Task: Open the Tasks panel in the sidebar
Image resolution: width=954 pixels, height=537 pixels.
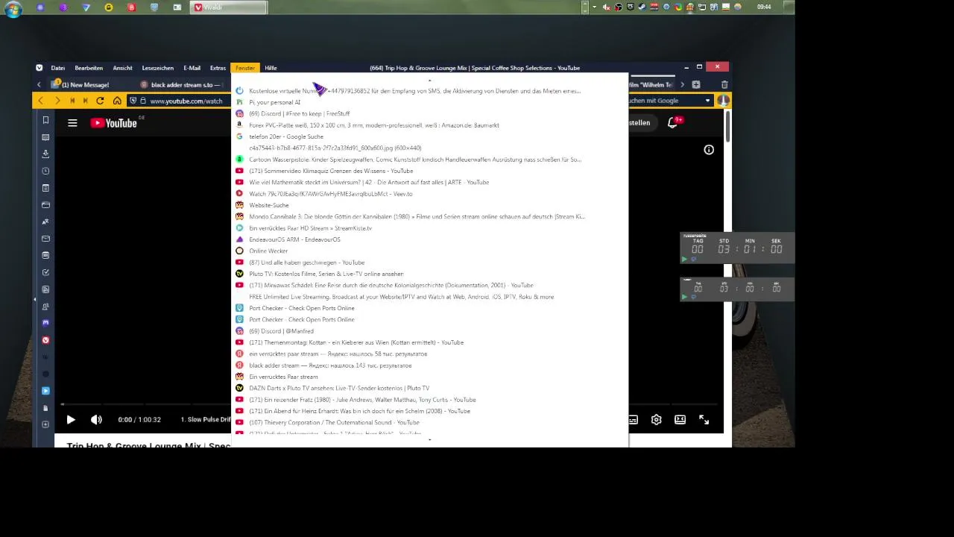Action: (x=45, y=272)
